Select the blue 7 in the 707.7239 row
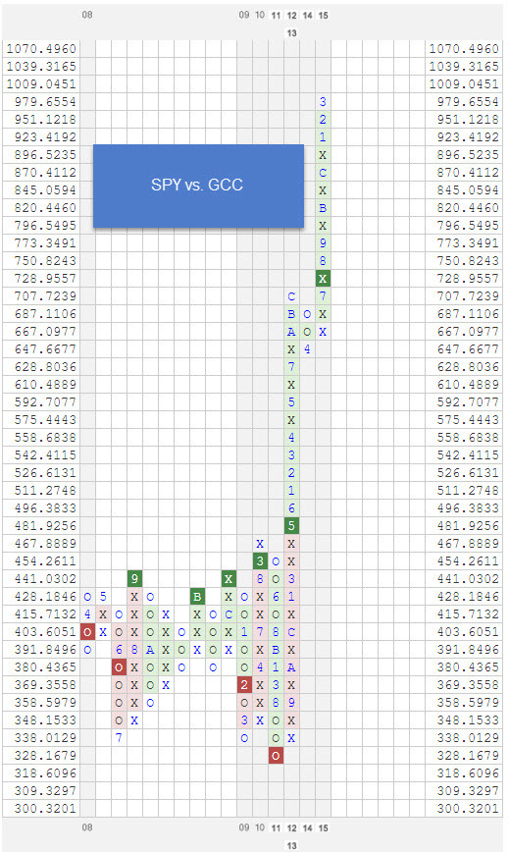 tap(323, 296)
